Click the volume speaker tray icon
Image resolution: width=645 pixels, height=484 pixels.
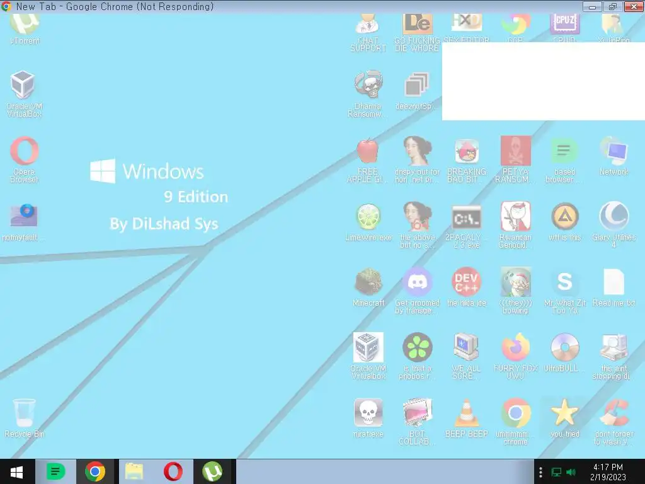[571, 472]
